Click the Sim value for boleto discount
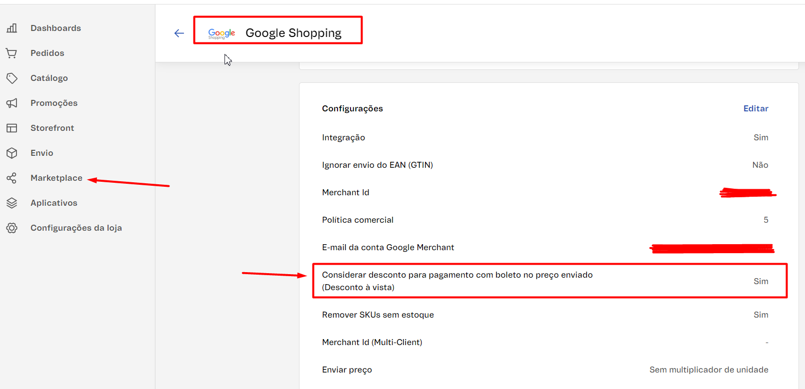 pyautogui.click(x=761, y=281)
